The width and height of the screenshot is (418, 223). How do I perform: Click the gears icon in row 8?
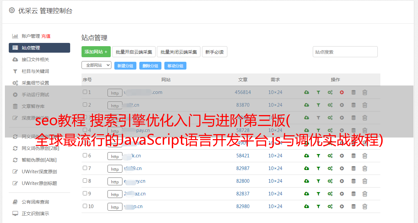(x=330, y=181)
